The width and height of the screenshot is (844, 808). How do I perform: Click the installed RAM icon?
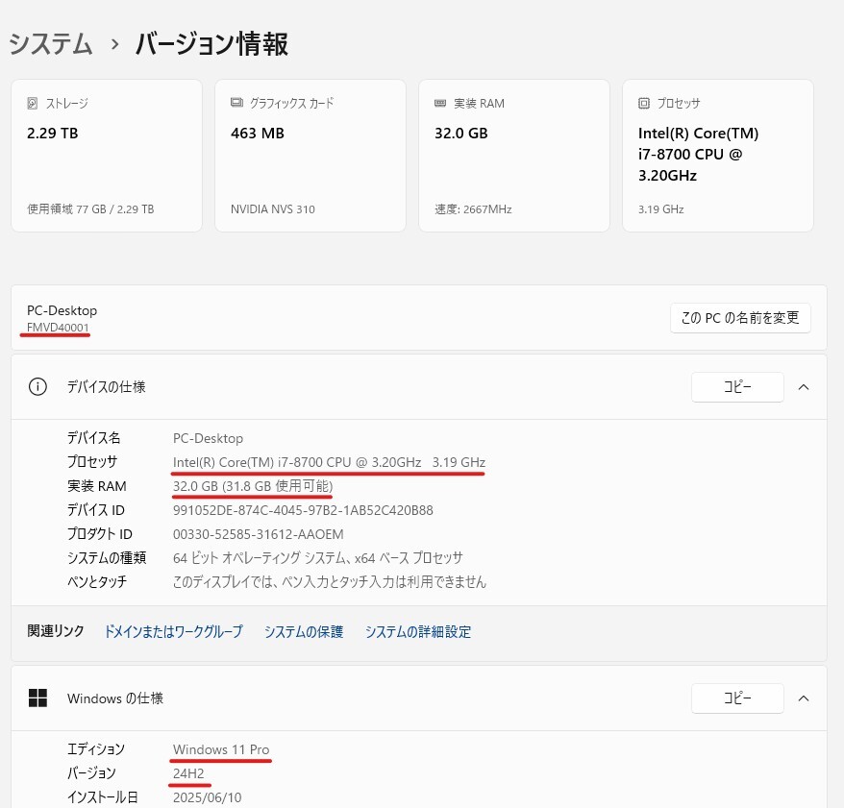point(440,104)
